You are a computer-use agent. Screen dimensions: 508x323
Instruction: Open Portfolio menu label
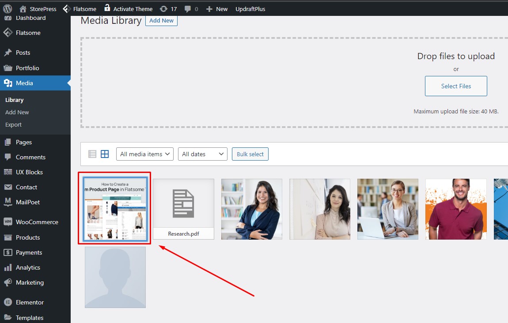[27, 68]
